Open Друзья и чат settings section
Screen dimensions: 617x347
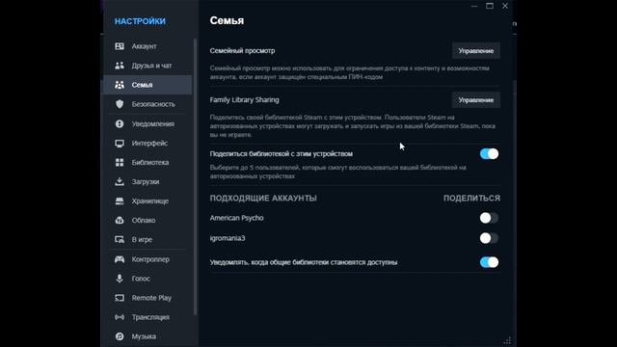tap(151, 66)
